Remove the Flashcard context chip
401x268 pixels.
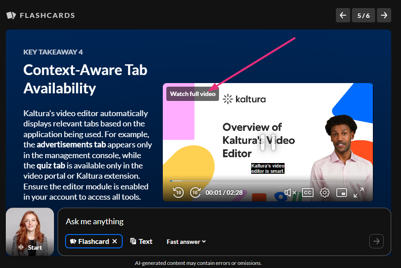point(115,241)
